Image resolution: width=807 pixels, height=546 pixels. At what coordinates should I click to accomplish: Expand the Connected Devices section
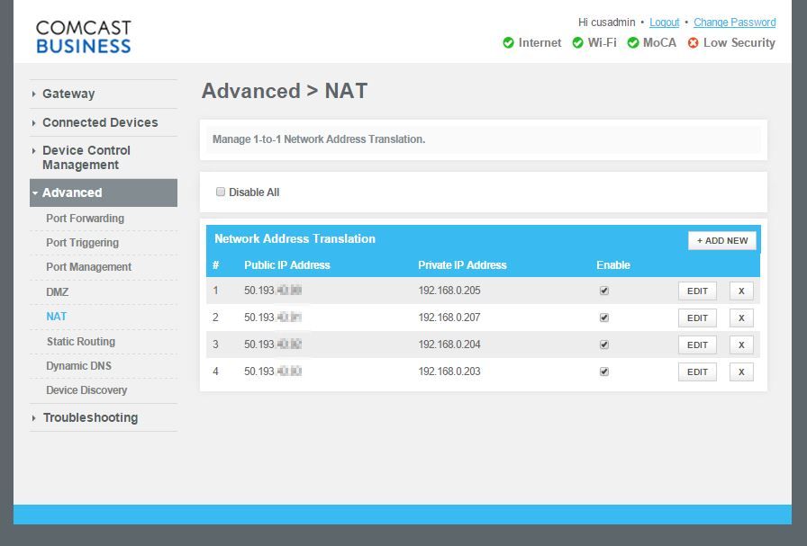(99, 122)
